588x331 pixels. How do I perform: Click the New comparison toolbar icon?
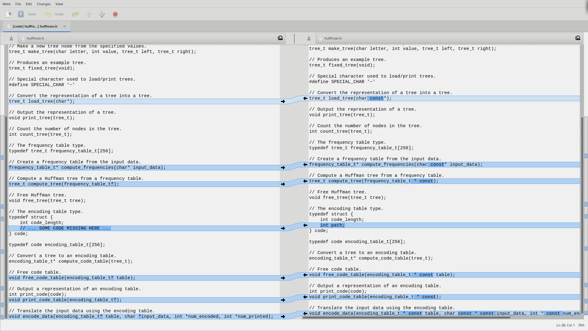pyautogui.click(x=8, y=14)
